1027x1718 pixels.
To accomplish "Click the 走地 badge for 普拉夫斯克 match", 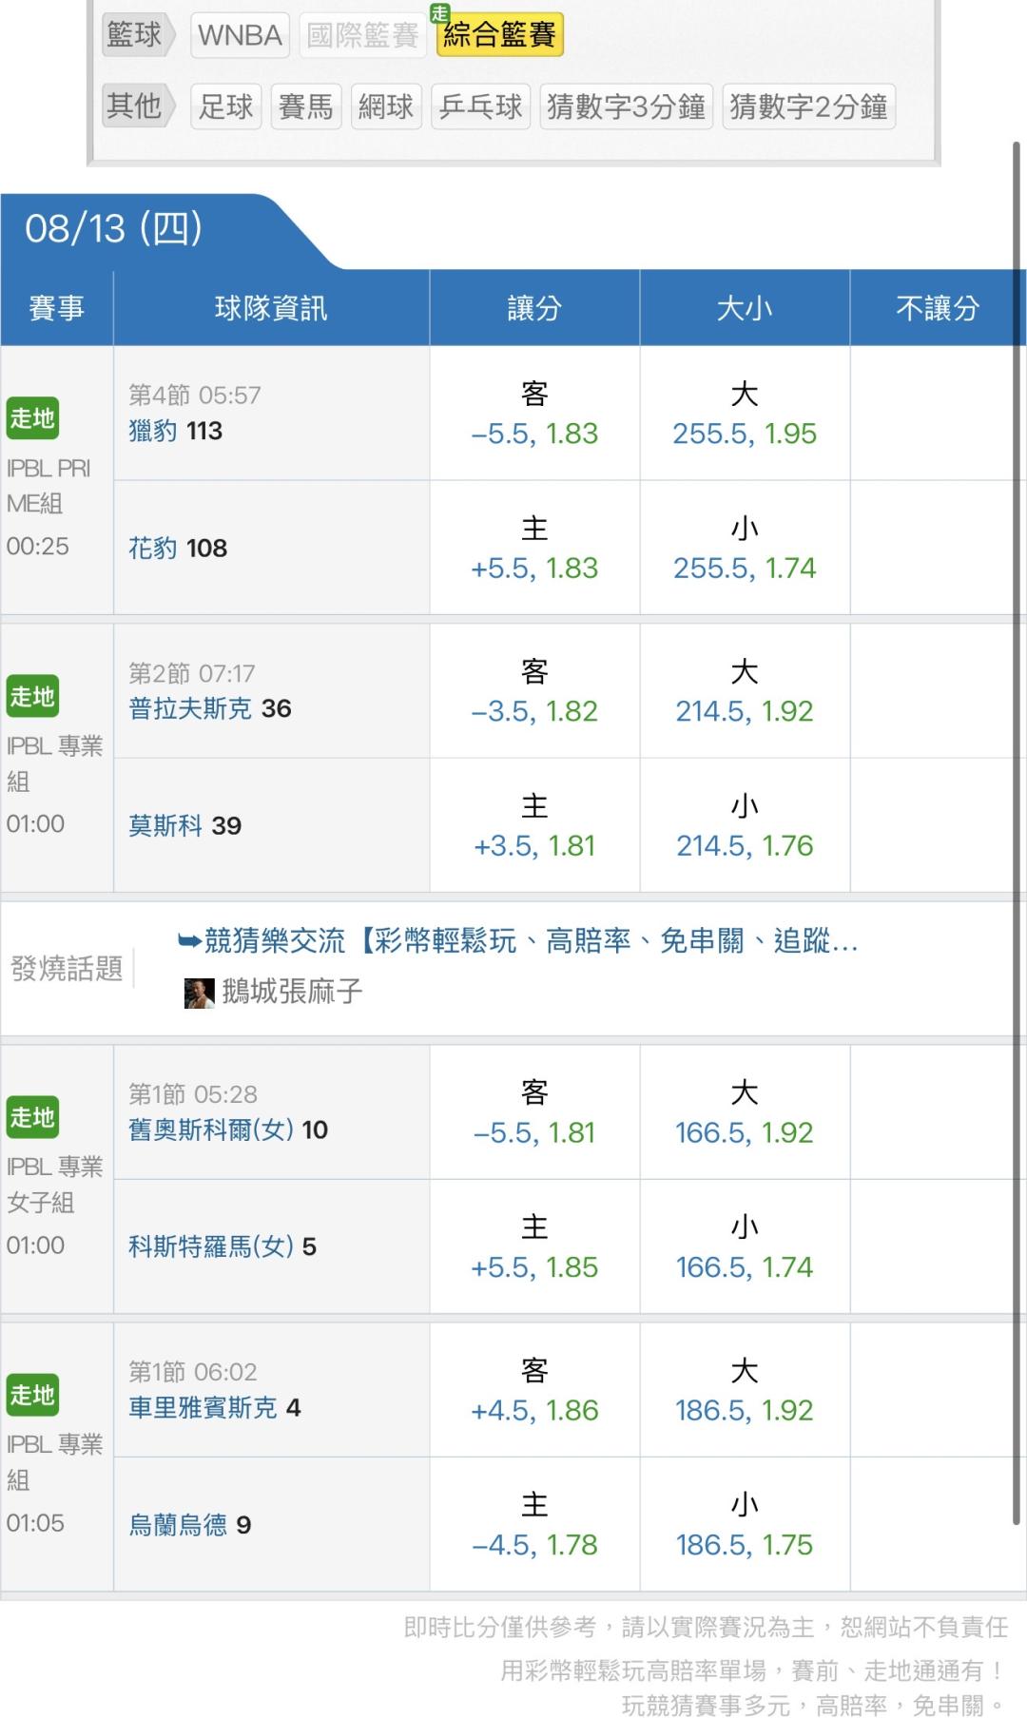I will click(x=32, y=697).
